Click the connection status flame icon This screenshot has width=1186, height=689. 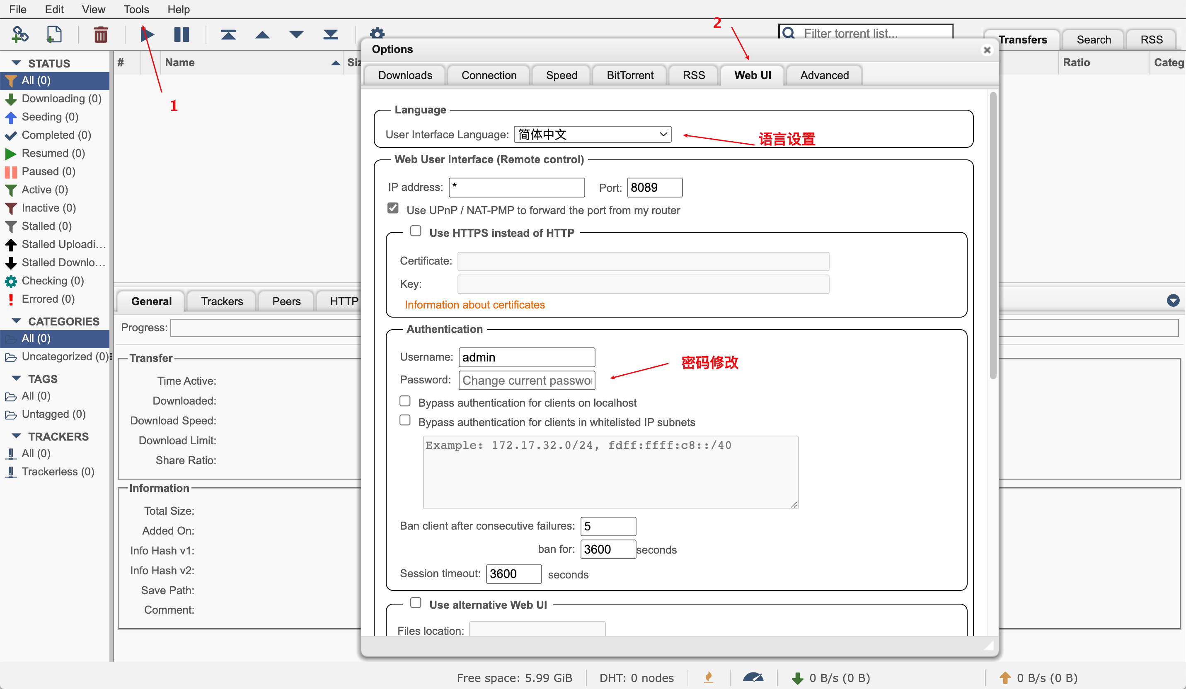(708, 677)
